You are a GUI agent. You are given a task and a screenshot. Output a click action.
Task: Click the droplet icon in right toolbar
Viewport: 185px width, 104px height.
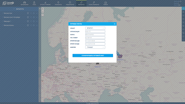[183, 36]
